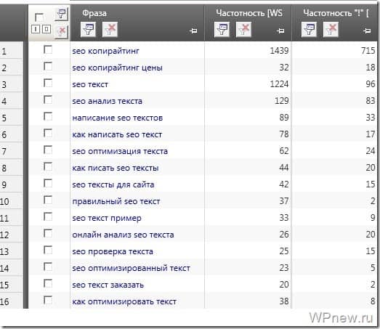Tick checkbox for правильный seo текст
The height and width of the screenshot is (329, 380).
pos(48,200)
